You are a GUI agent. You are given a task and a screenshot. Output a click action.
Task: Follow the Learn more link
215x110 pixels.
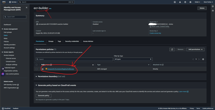tap(184, 91)
